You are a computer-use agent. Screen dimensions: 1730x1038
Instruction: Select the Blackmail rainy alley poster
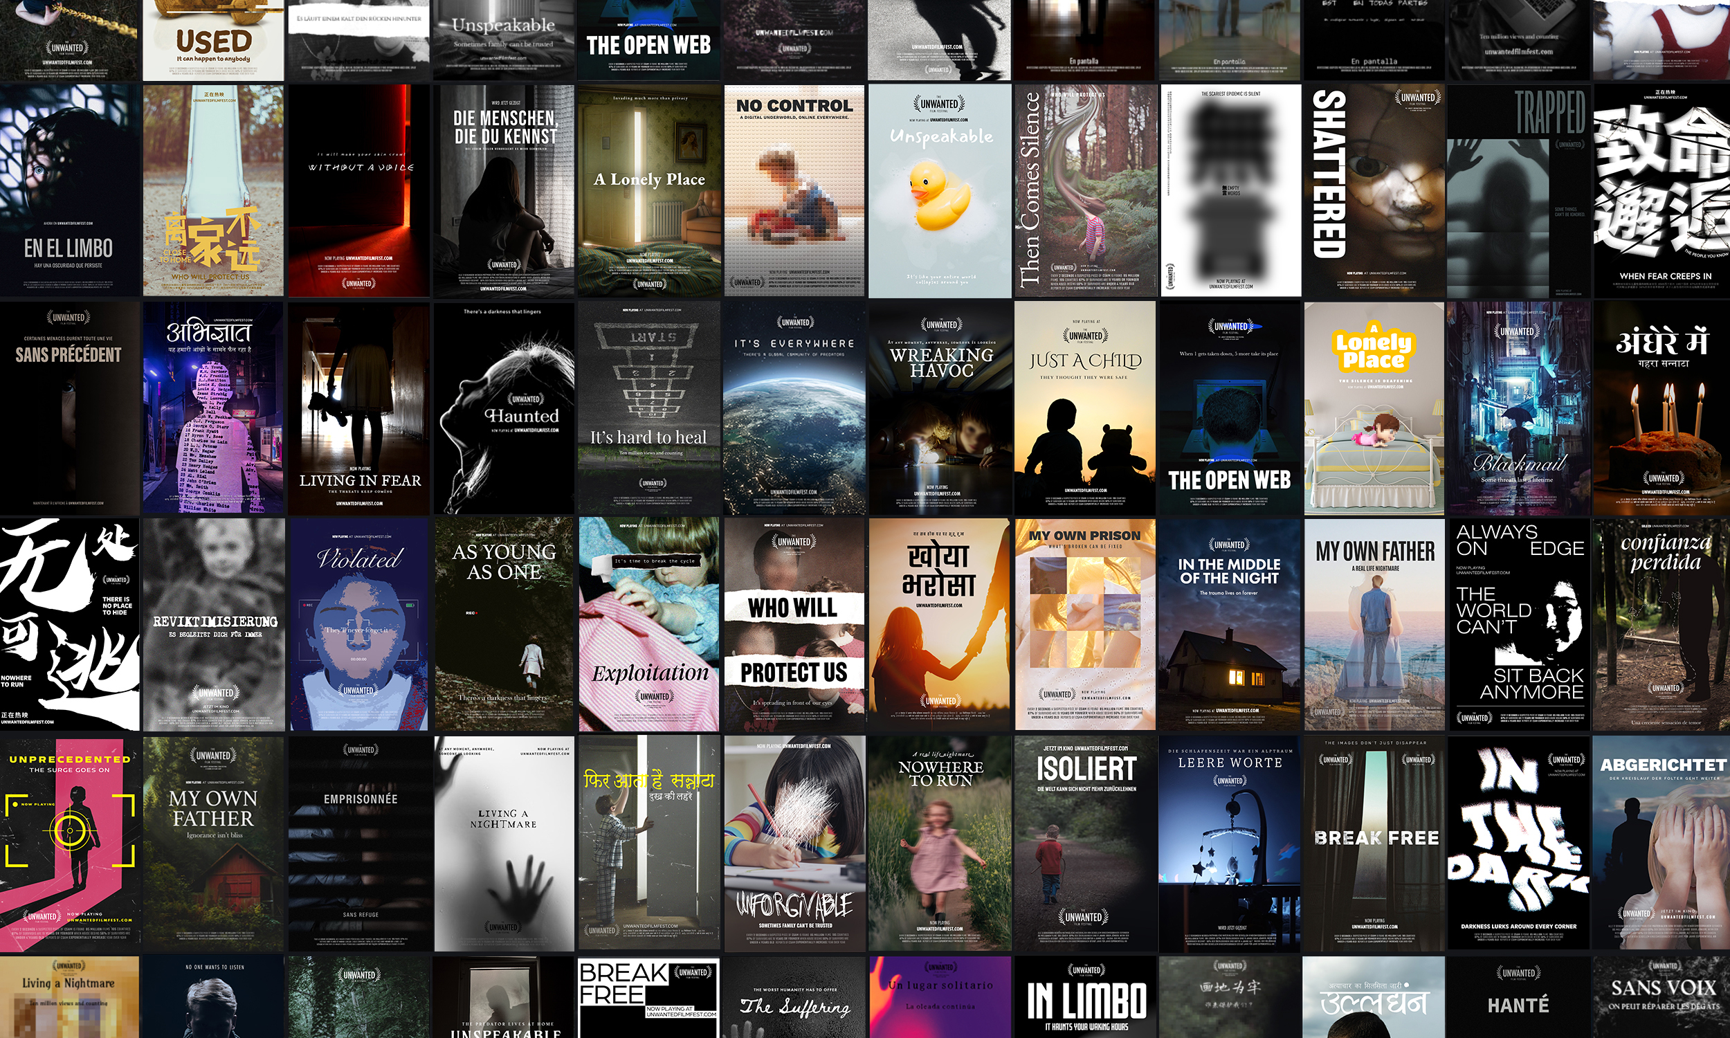[x=1519, y=408]
